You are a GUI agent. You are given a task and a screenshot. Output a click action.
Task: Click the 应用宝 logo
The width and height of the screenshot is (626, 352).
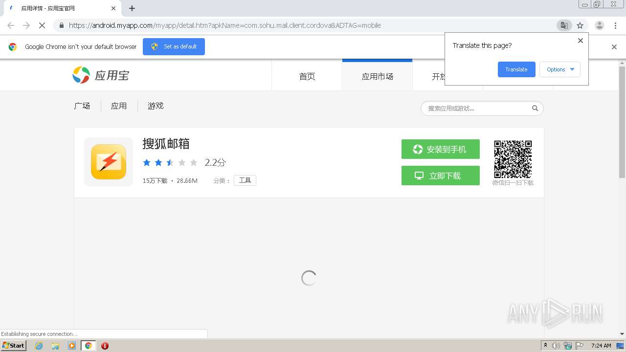tap(101, 75)
